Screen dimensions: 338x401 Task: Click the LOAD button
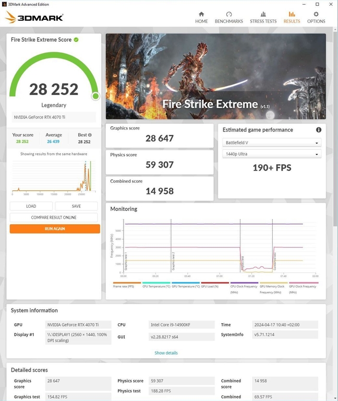pos(31,206)
